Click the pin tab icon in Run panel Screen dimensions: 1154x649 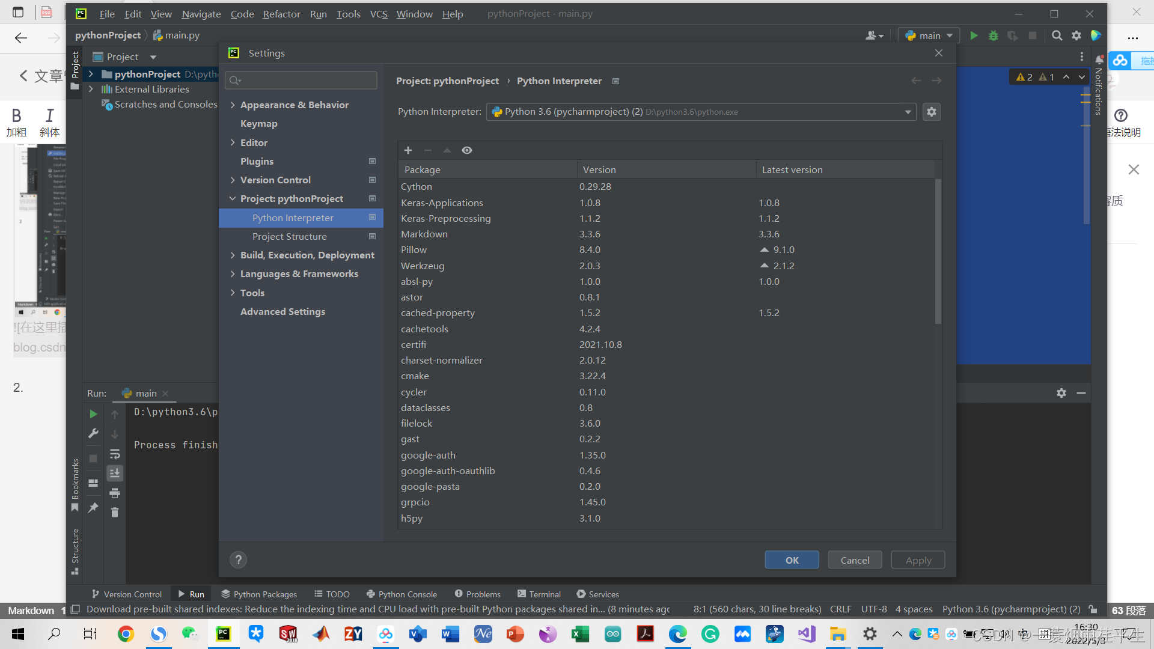93,508
